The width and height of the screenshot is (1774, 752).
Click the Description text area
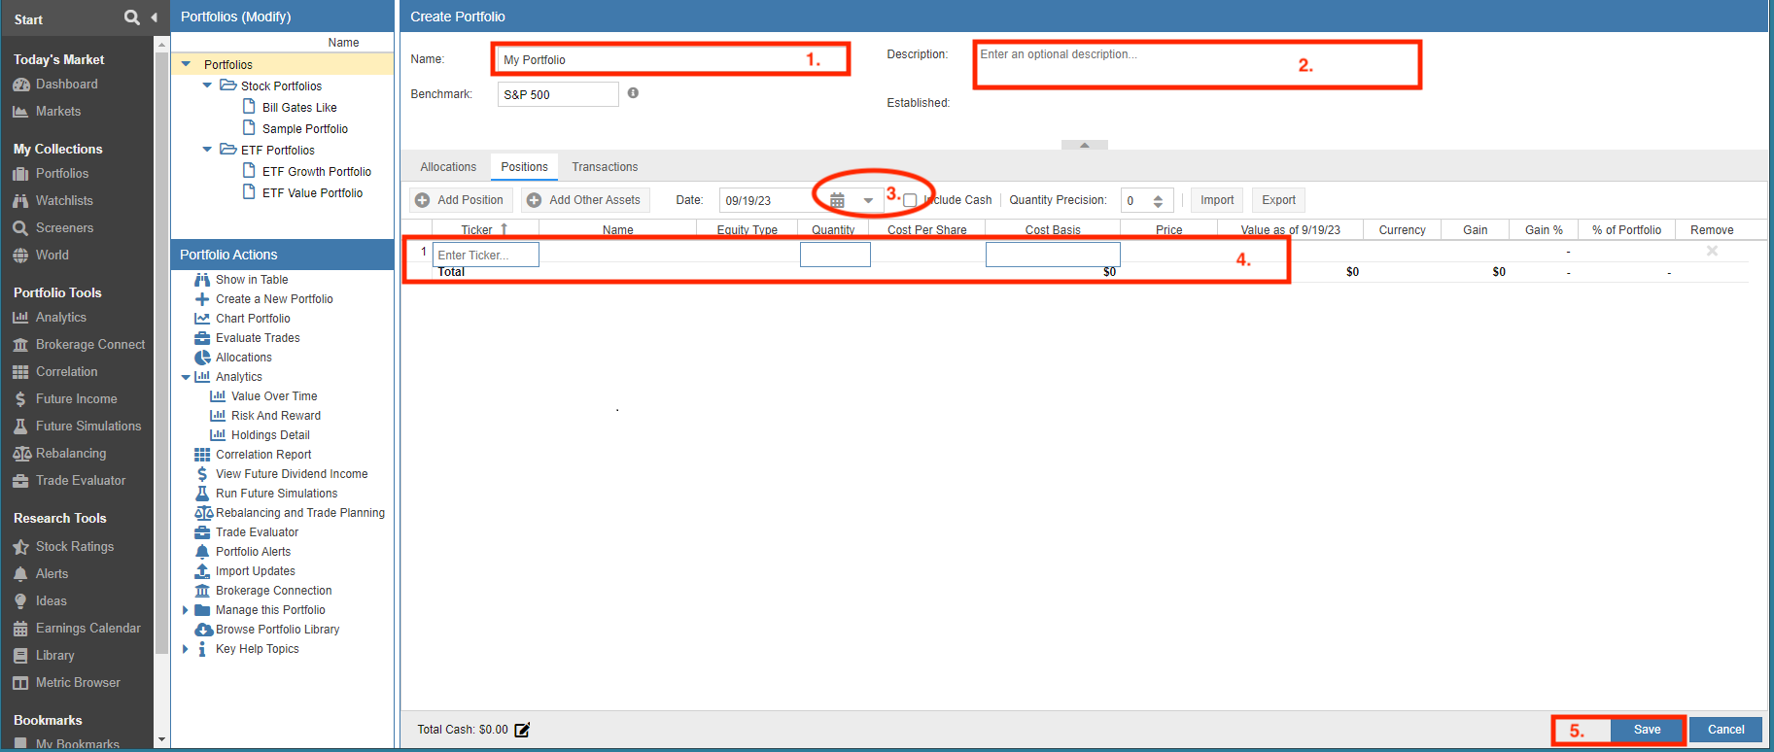(1196, 65)
